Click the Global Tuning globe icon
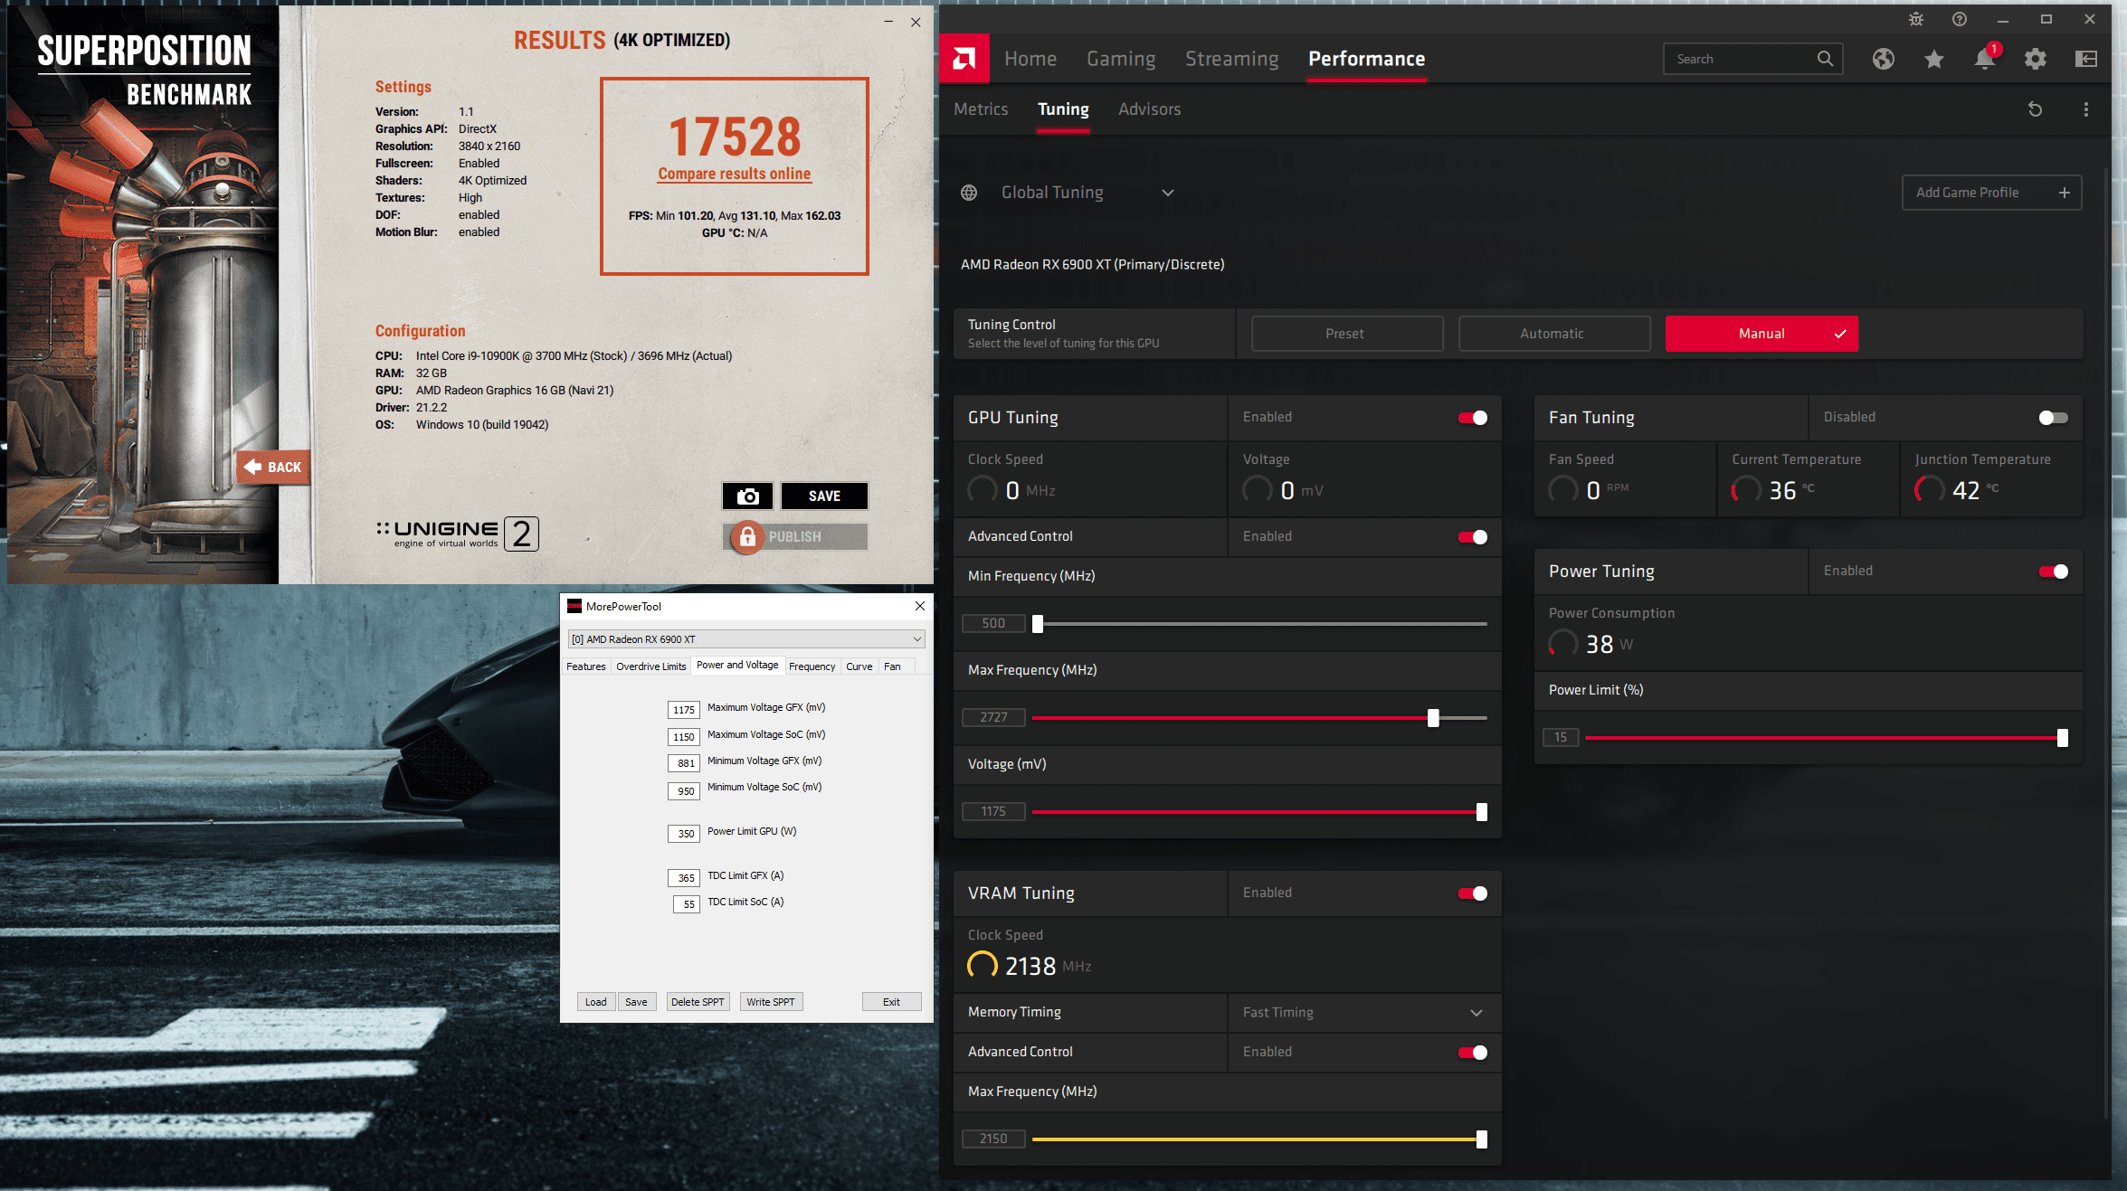Screen dimensions: 2127x1191 tap(969, 193)
